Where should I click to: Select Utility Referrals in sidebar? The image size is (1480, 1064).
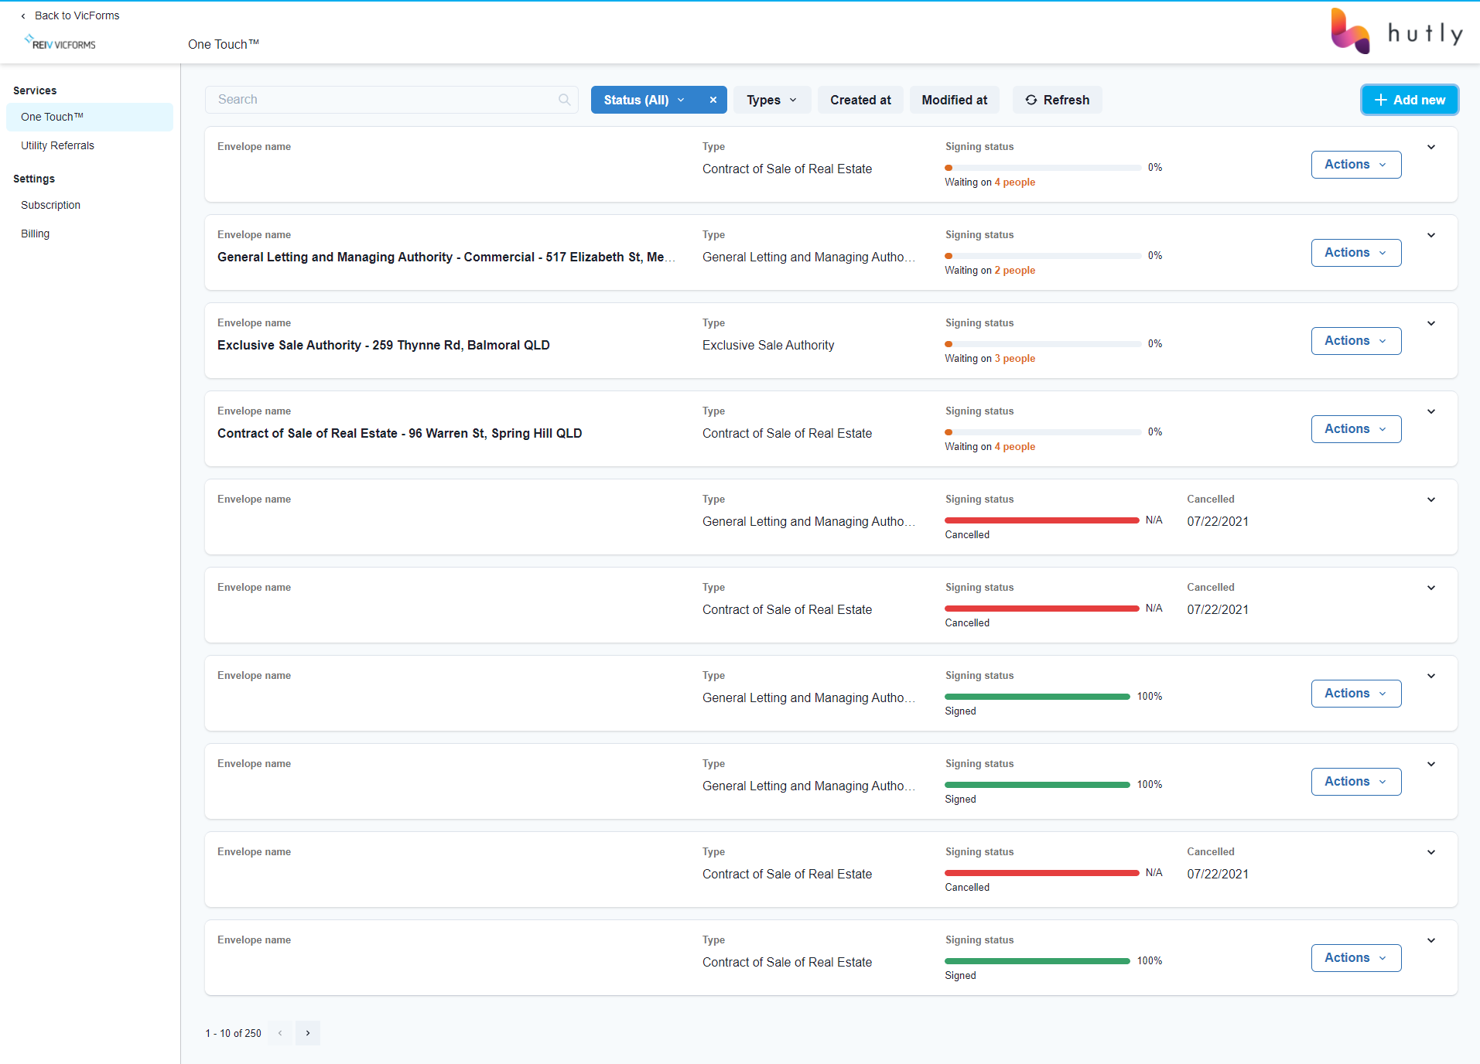tap(57, 145)
